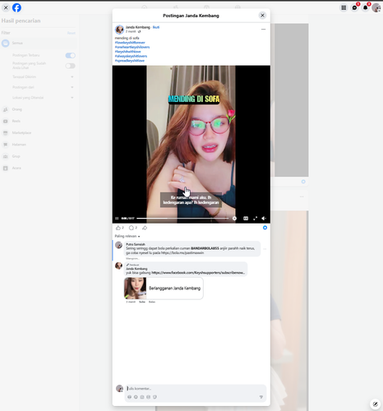Open the apps grid menu icon
Viewport: 383px width, 411px height.
click(344, 7)
